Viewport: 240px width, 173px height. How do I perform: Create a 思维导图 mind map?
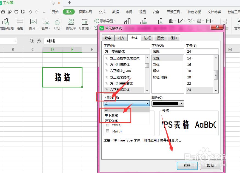[105, 21]
